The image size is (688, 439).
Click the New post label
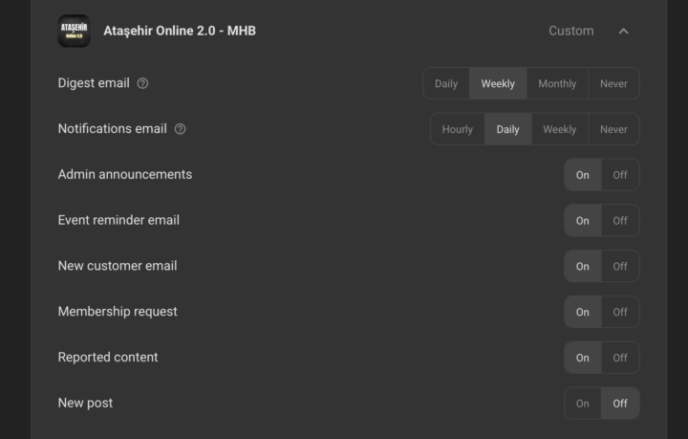click(86, 403)
